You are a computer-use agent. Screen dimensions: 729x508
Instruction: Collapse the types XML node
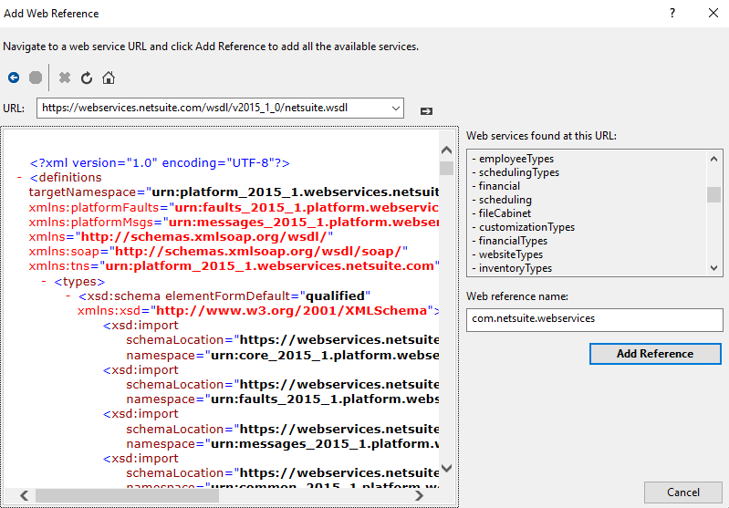tap(44, 282)
